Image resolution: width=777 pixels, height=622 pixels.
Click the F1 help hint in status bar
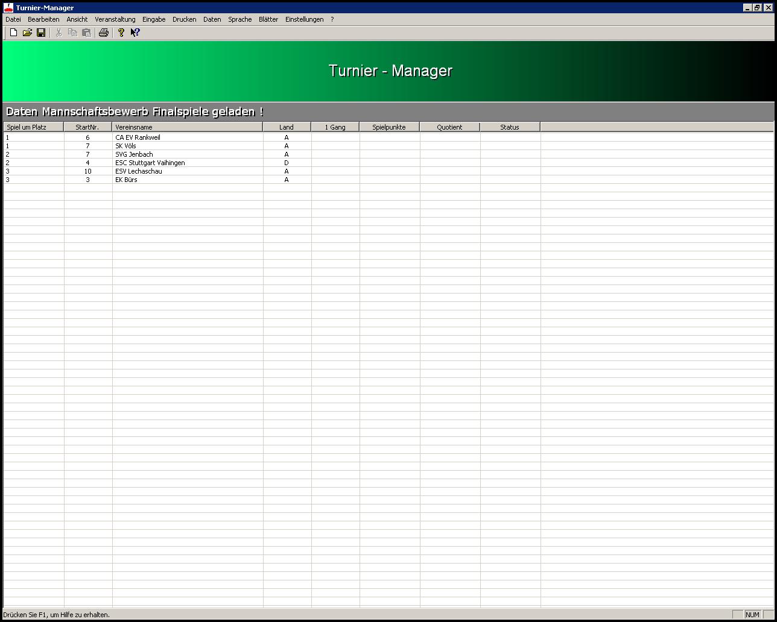tap(56, 615)
